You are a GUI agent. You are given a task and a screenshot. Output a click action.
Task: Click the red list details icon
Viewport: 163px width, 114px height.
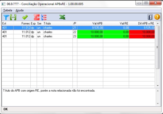(44, 17)
